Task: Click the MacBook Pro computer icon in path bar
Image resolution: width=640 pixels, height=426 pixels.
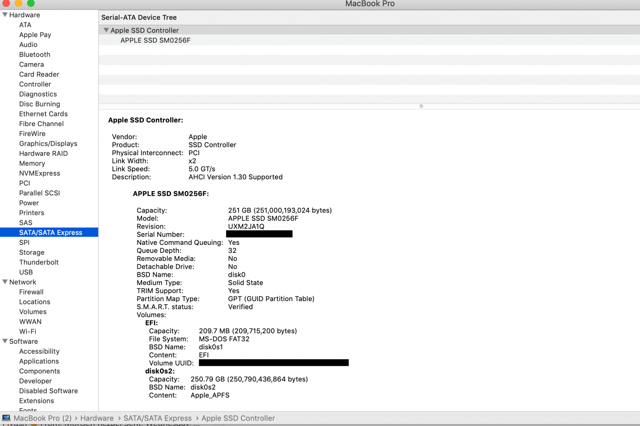Action: pos(6,418)
